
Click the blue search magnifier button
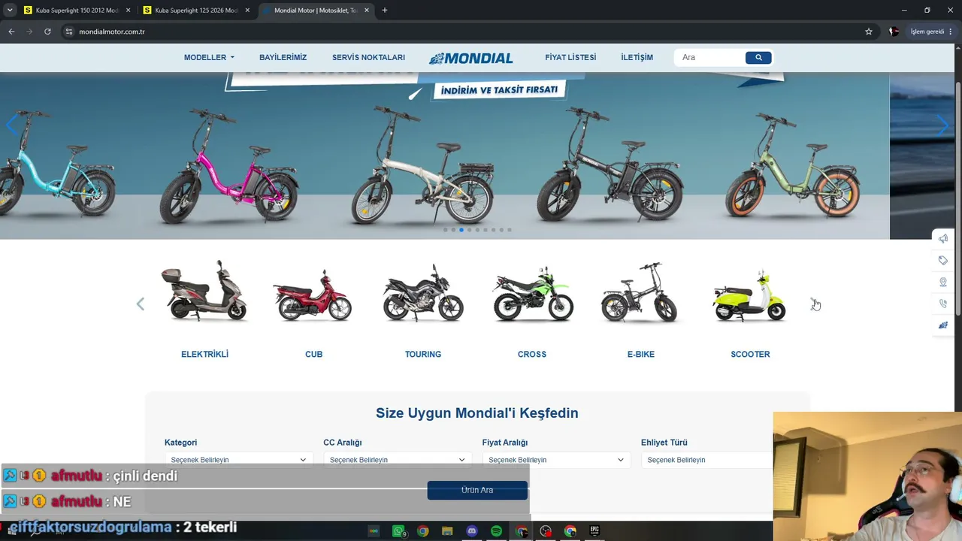point(758,57)
